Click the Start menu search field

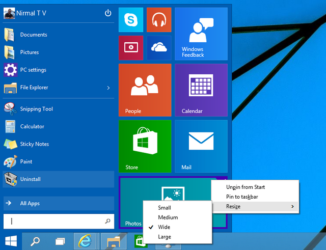(x=59, y=221)
